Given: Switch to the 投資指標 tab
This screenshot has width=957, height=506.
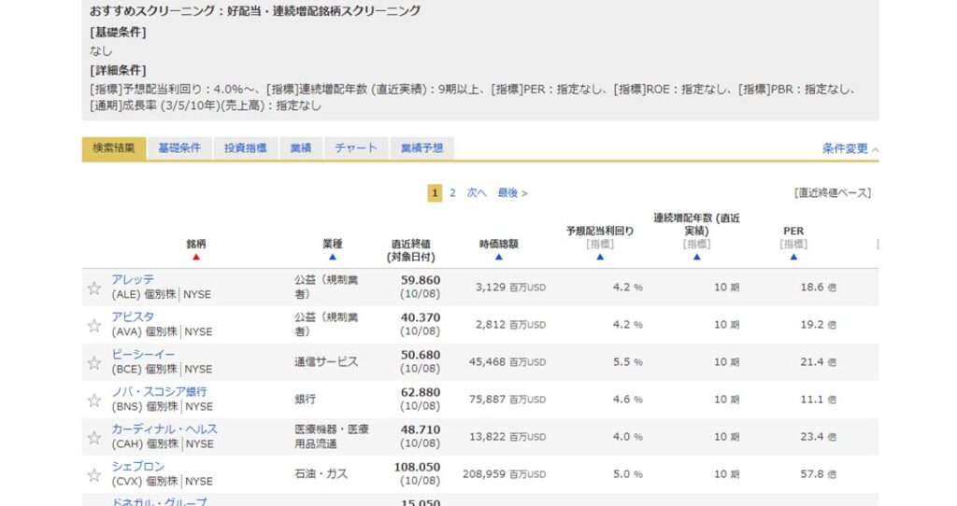Looking at the screenshot, I should [246, 148].
